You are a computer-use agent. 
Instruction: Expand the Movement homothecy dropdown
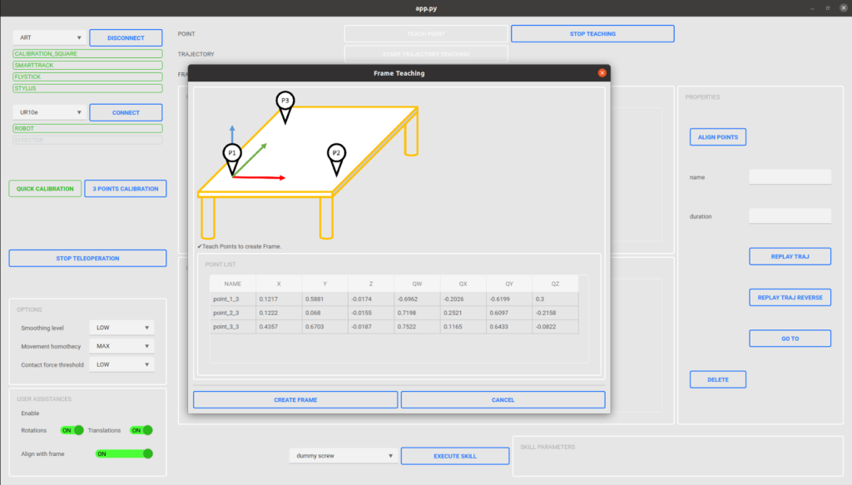121,346
